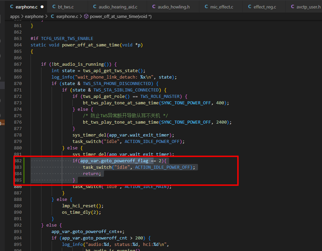Click the green change marker beside line 883
Viewport: 322px width, 251px height.
(24, 167)
